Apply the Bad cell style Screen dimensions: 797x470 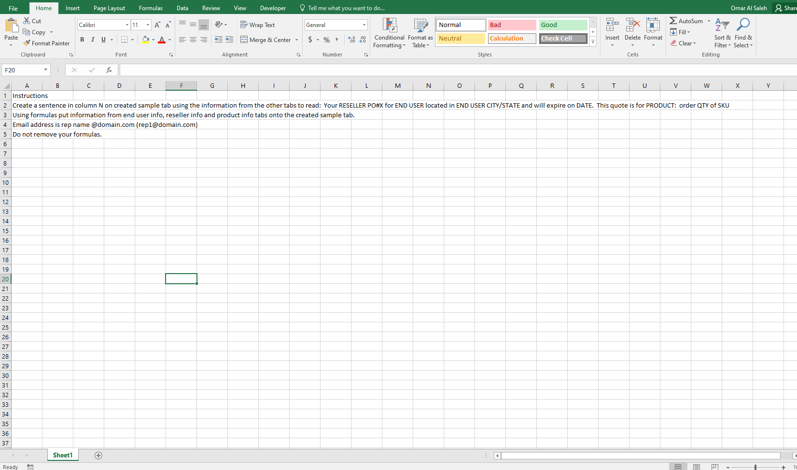coord(512,25)
